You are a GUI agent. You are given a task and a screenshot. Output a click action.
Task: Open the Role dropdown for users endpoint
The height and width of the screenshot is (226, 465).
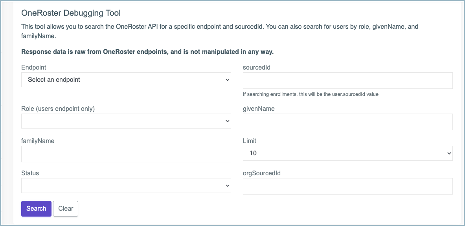point(126,121)
